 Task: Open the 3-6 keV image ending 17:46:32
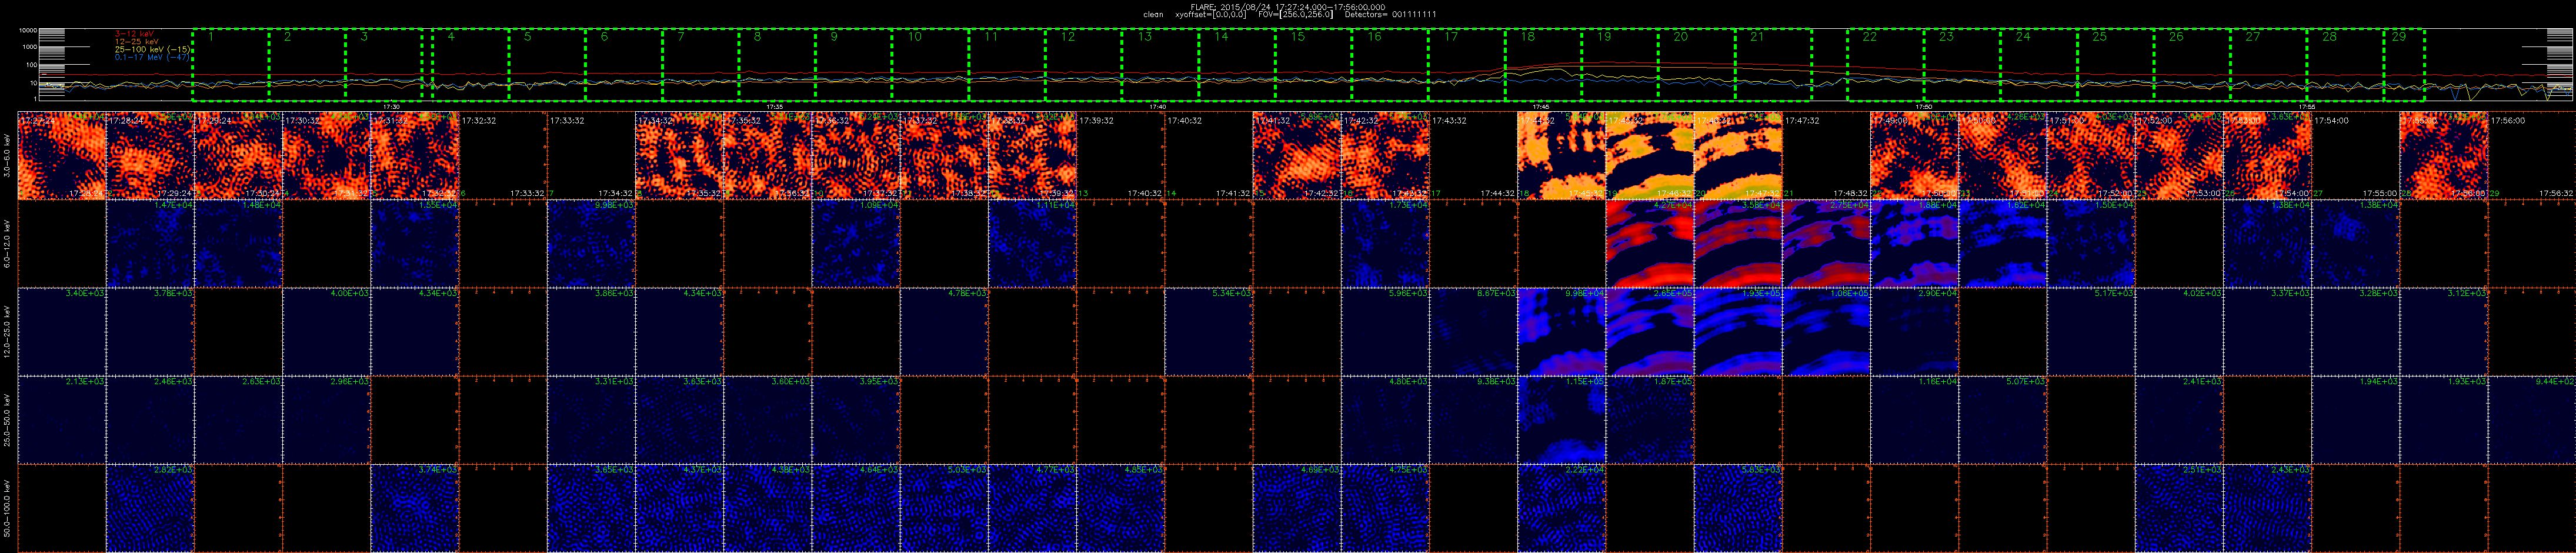(x=1650, y=155)
